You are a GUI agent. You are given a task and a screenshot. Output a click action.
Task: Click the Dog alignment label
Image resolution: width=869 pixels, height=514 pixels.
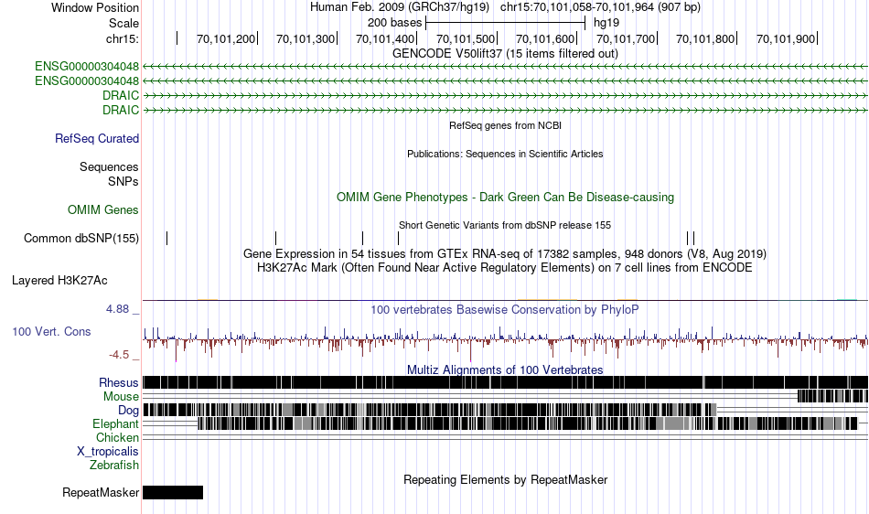pos(128,411)
